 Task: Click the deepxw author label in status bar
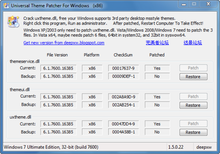tap(204, 147)
